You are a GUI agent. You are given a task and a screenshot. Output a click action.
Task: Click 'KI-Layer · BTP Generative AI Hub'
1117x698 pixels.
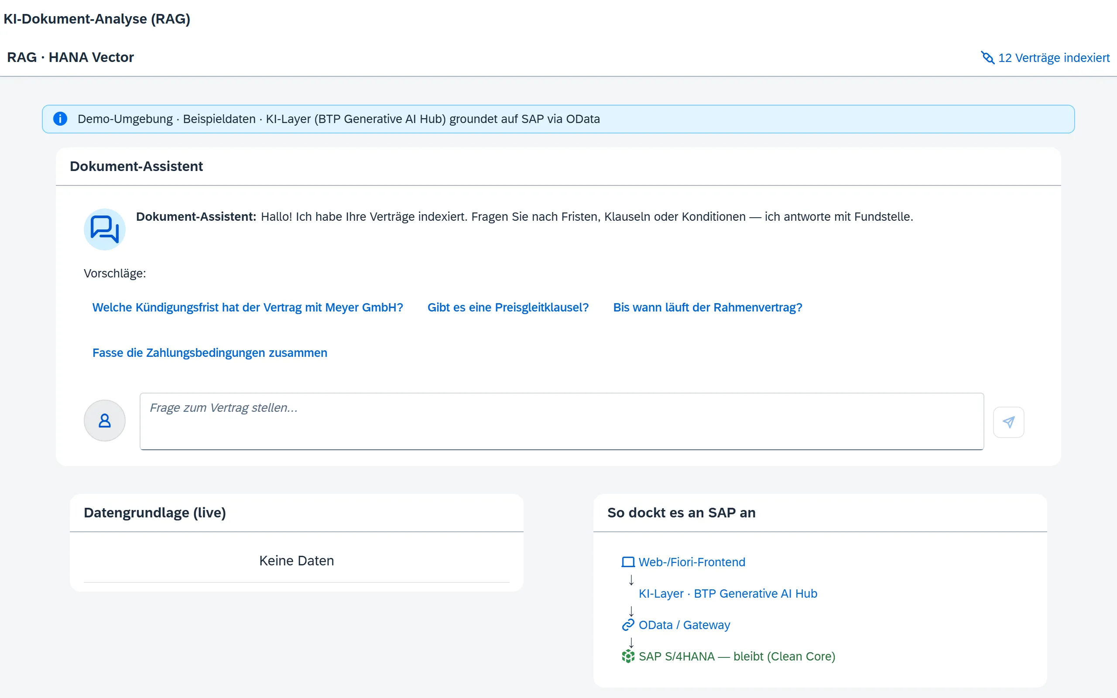[x=728, y=593]
